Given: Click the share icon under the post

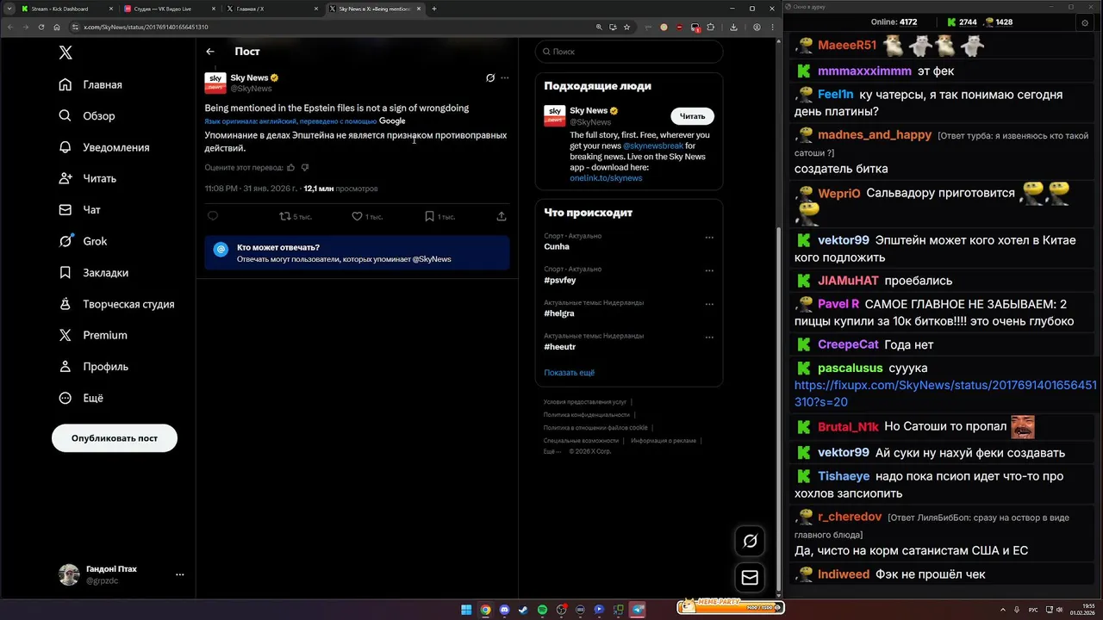Looking at the screenshot, I should pyautogui.click(x=502, y=216).
